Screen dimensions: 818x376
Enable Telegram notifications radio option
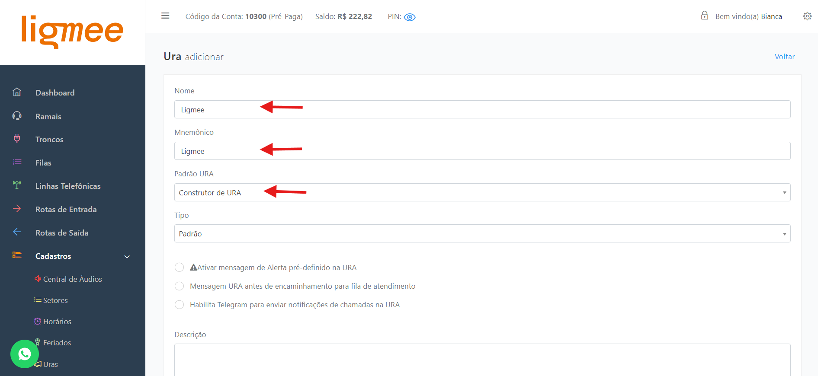coord(179,305)
